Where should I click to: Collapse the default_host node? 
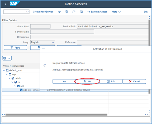(x=4, y=70)
